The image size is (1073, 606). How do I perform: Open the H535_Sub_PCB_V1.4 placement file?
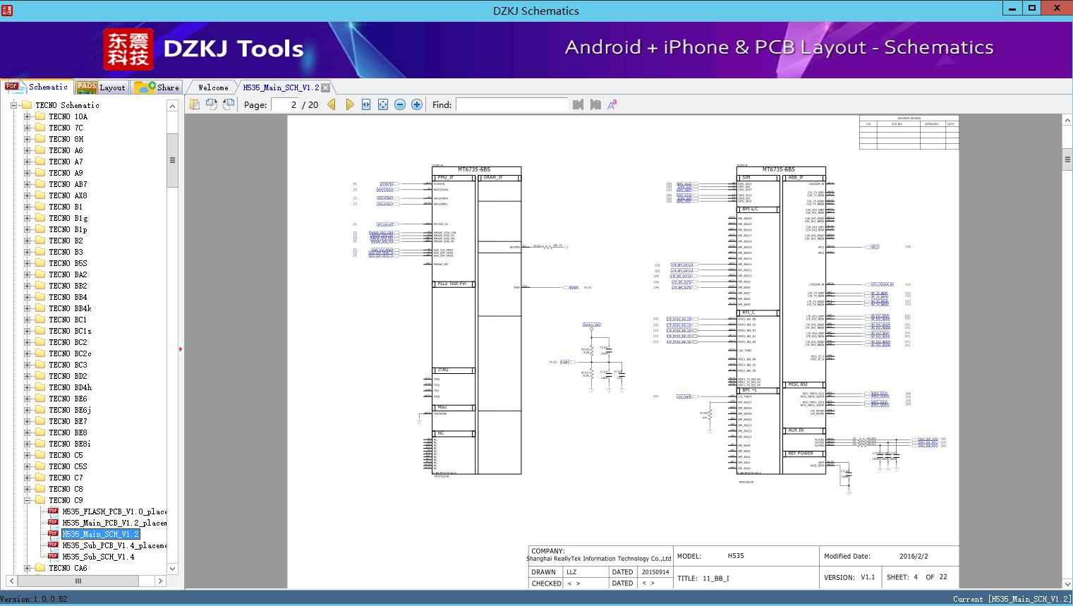(114, 545)
